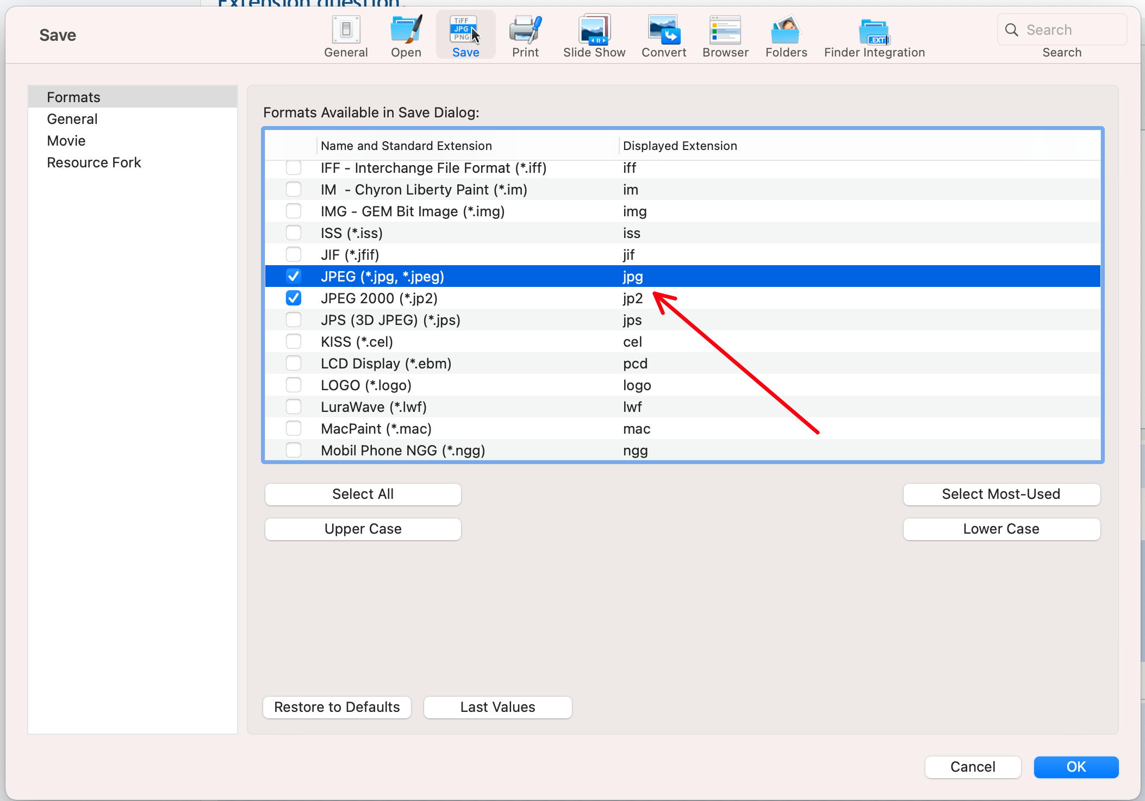The image size is (1145, 801).
Task: Click the logo displayed extension cell
Action: pyautogui.click(x=637, y=385)
